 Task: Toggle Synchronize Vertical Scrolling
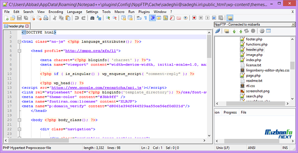tap(123, 18)
